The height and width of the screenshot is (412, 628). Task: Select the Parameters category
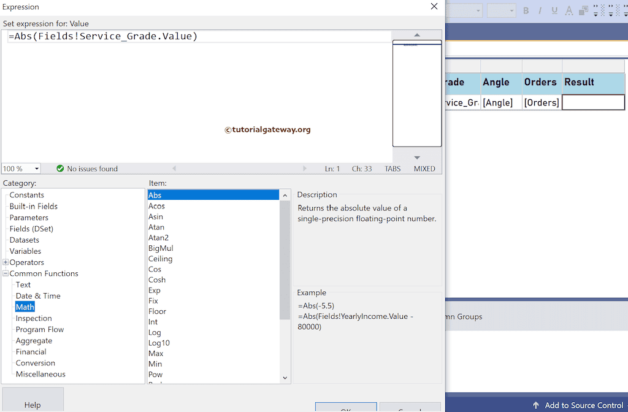tap(29, 218)
